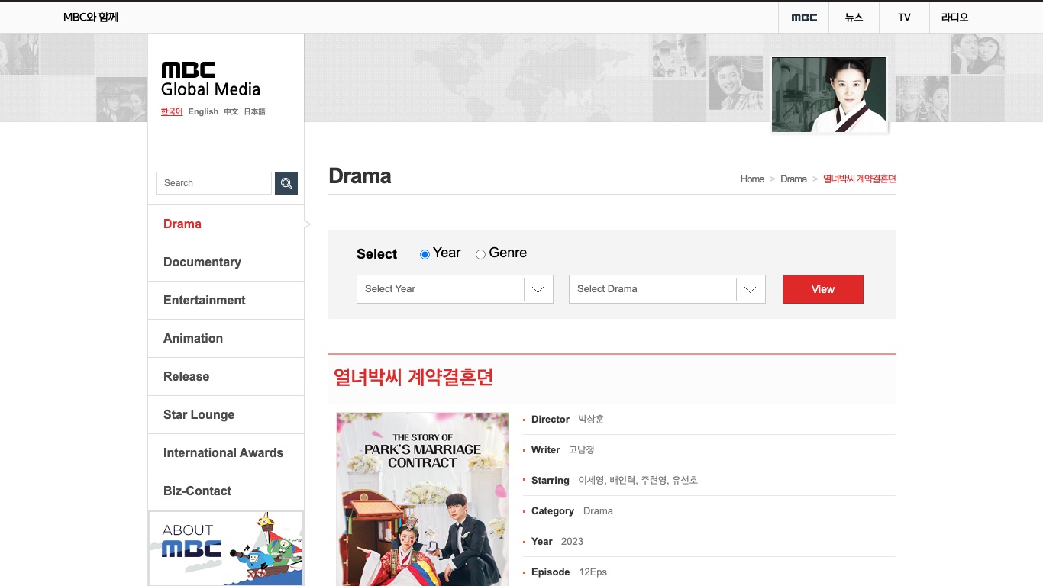
Task: Click the MBC Global Media logo
Action: click(210, 79)
